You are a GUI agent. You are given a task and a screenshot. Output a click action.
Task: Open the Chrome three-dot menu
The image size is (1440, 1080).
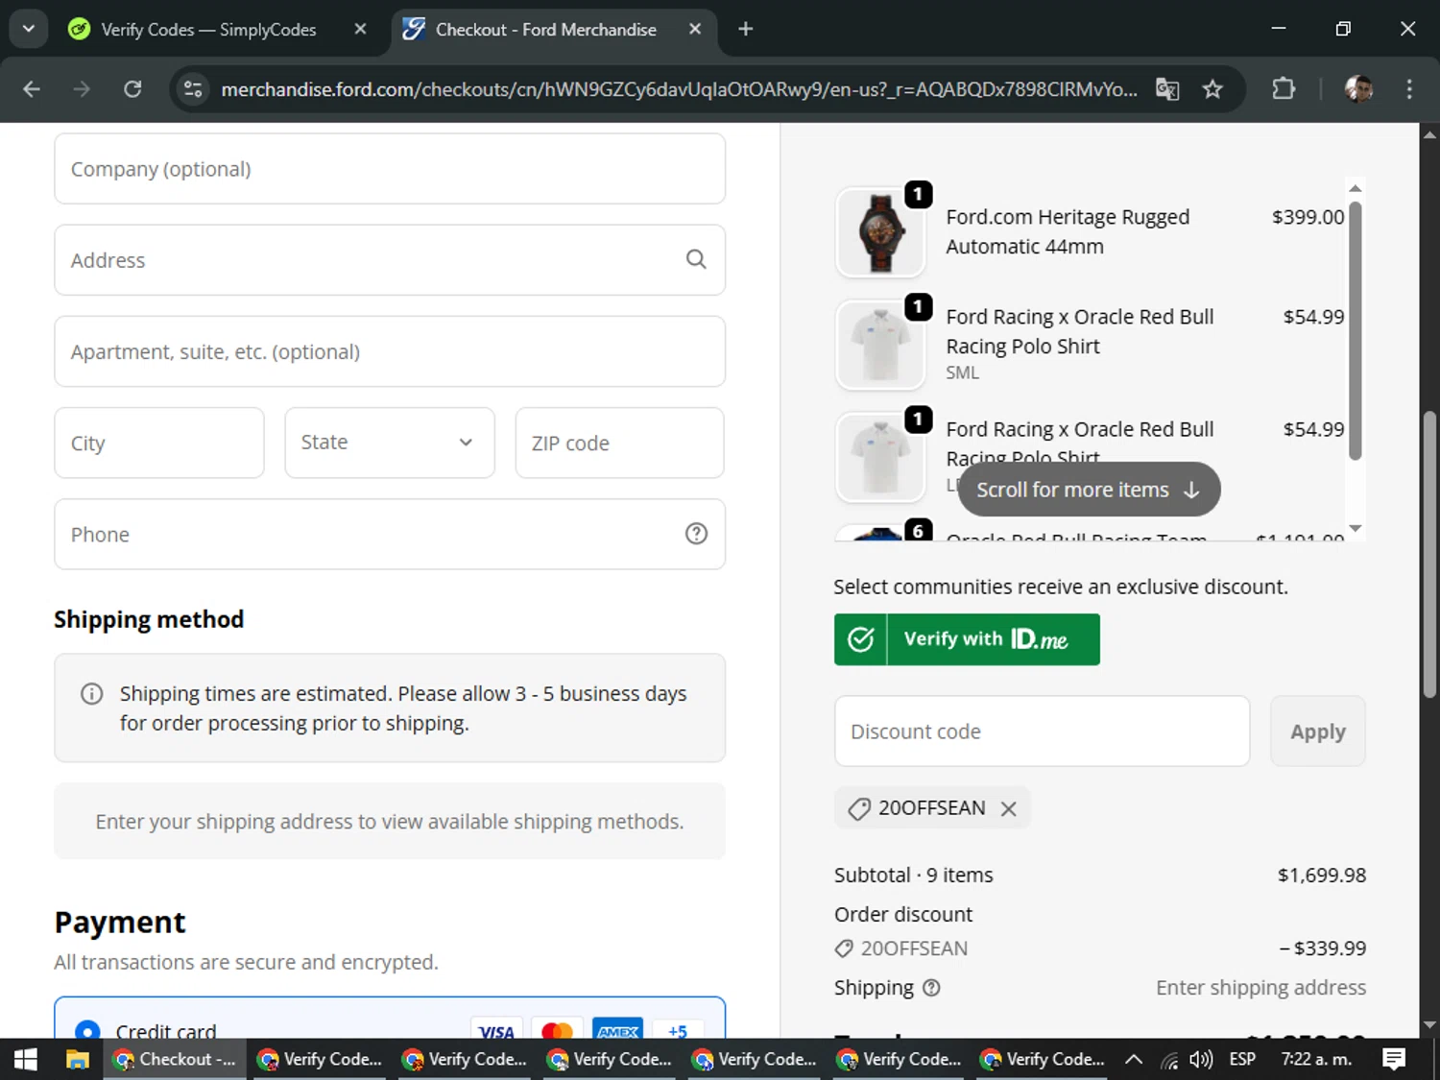point(1409,89)
